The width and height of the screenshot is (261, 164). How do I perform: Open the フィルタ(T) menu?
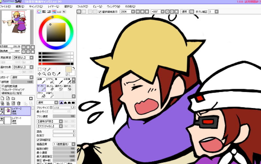[x=83, y=7]
